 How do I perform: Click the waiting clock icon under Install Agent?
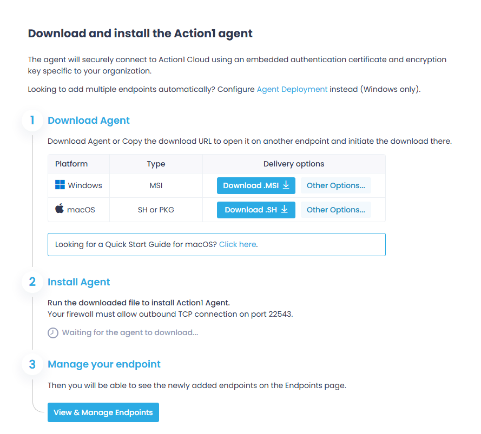pyautogui.click(x=52, y=332)
